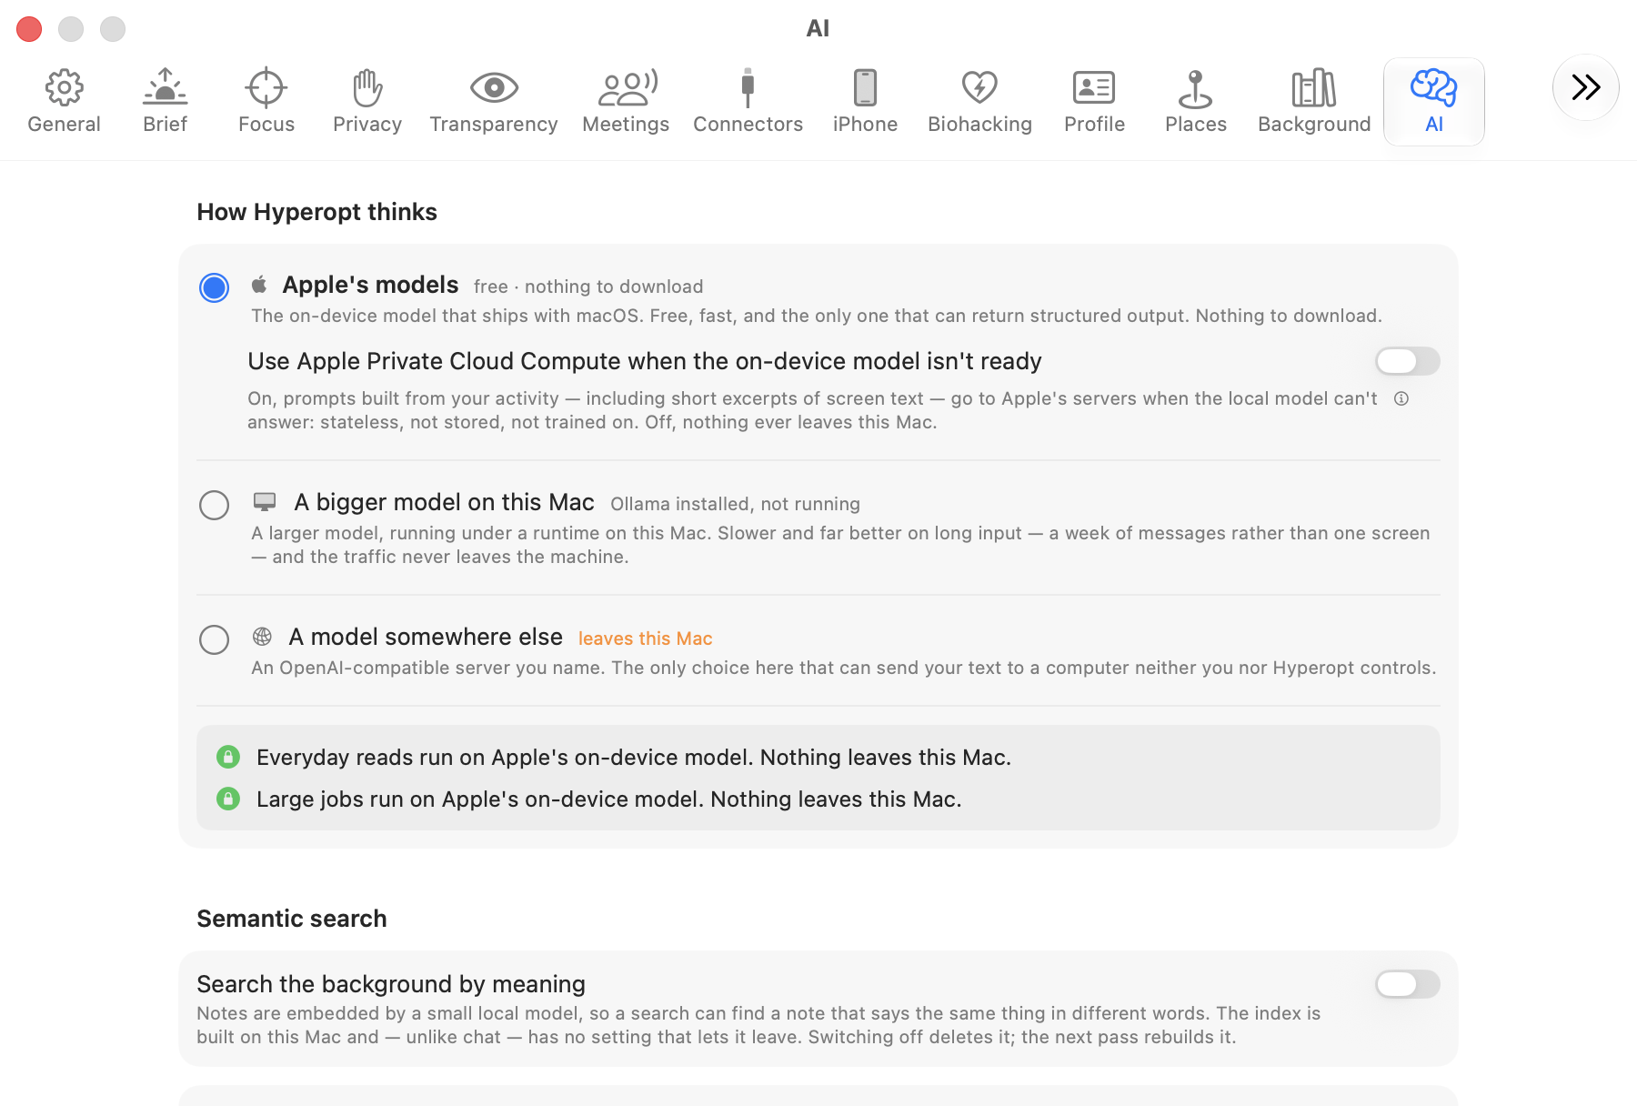
Task: Click the desktop computer icon for bigger model
Action: [265, 502]
